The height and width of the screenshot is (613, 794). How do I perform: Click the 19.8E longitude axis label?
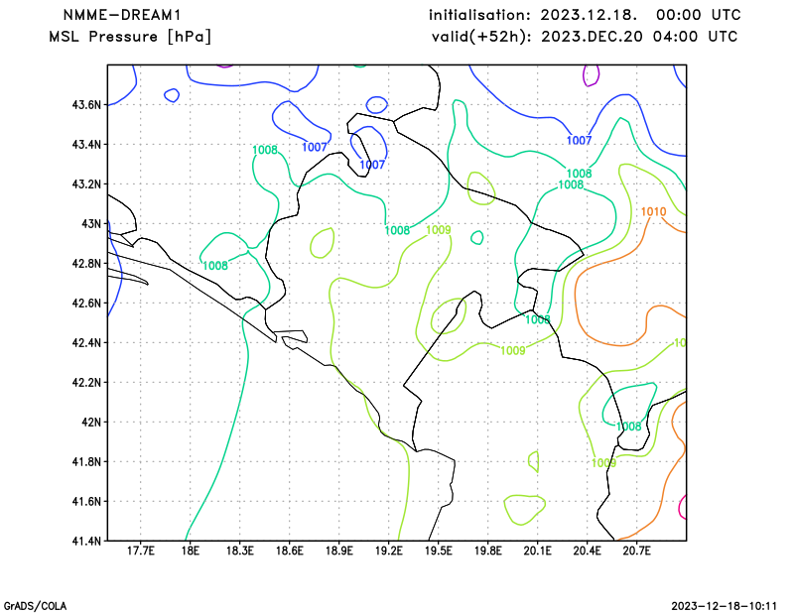487,551
